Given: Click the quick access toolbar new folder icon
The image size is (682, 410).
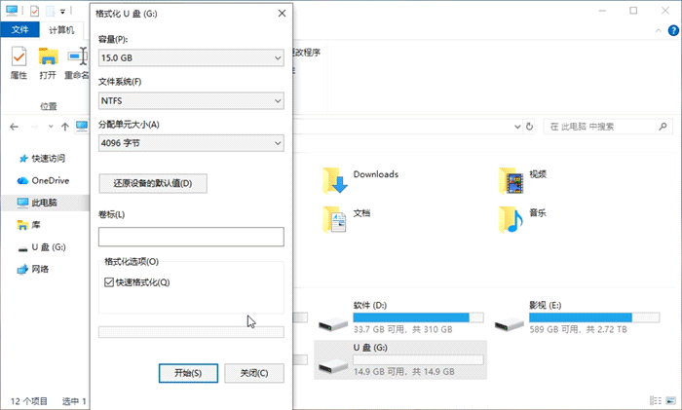Looking at the screenshot, I should pyautogui.click(x=50, y=11).
